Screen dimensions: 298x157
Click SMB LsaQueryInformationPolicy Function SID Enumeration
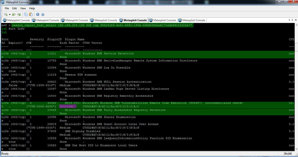click(128, 138)
